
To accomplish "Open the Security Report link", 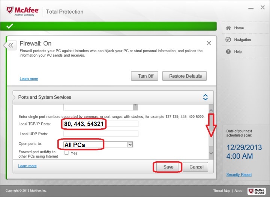I will pos(239,175).
